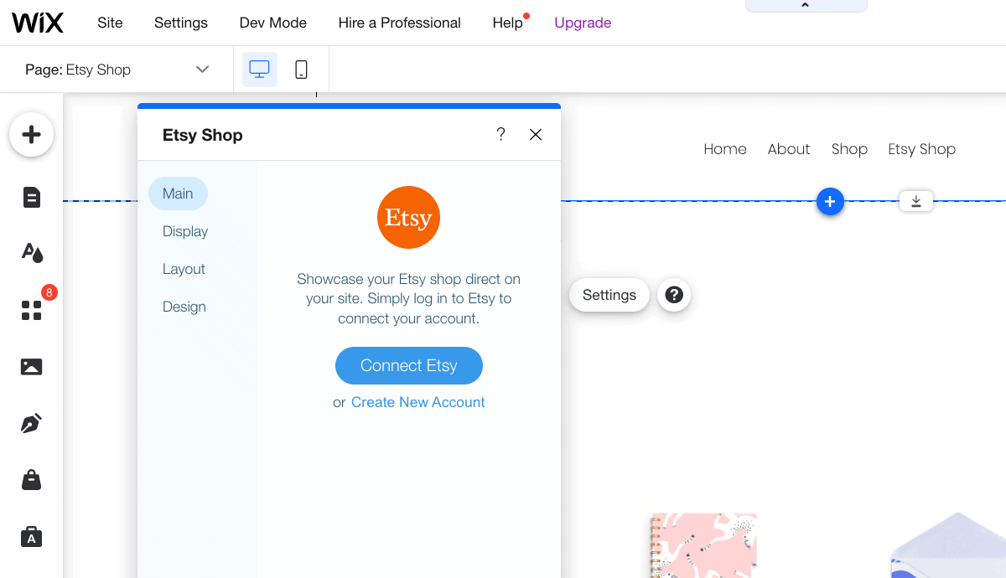Image resolution: width=1006 pixels, height=578 pixels.
Task: Open the Site menu
Action: (110, 23)
